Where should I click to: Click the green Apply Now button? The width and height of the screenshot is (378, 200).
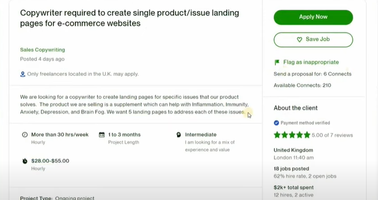(313, 17)
